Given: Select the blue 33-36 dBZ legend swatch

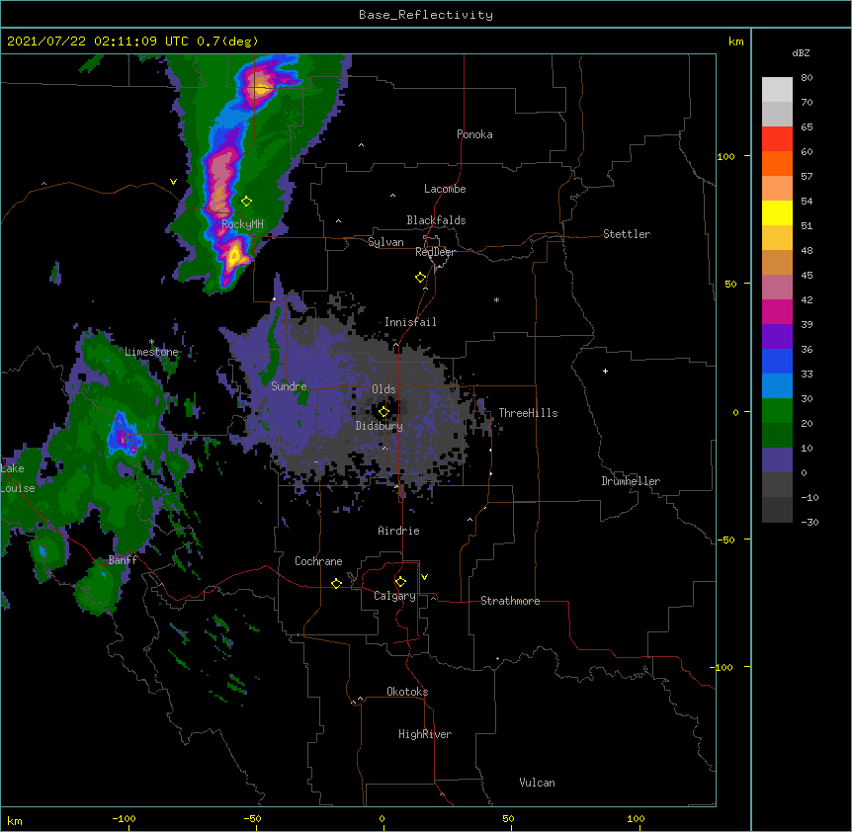Looking at the screenshot, I should (x=777, y=361).
